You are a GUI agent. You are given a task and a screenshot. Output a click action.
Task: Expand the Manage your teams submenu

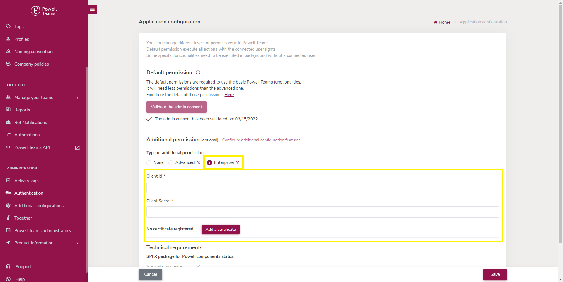(x=77, y=98)
